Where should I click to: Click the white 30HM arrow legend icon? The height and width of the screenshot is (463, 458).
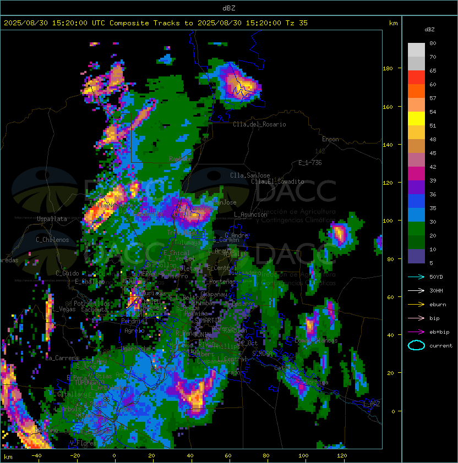point(416,290)
